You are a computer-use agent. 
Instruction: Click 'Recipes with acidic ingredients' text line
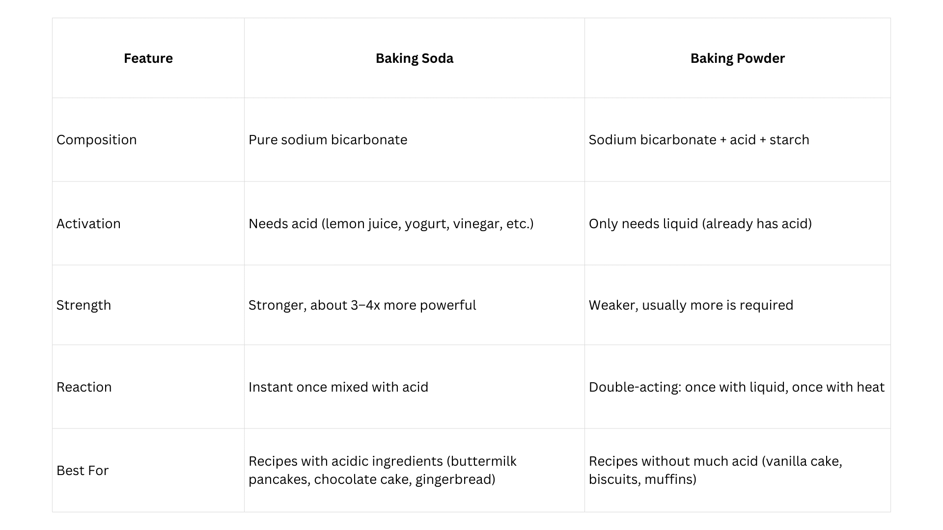click(382, 461)
